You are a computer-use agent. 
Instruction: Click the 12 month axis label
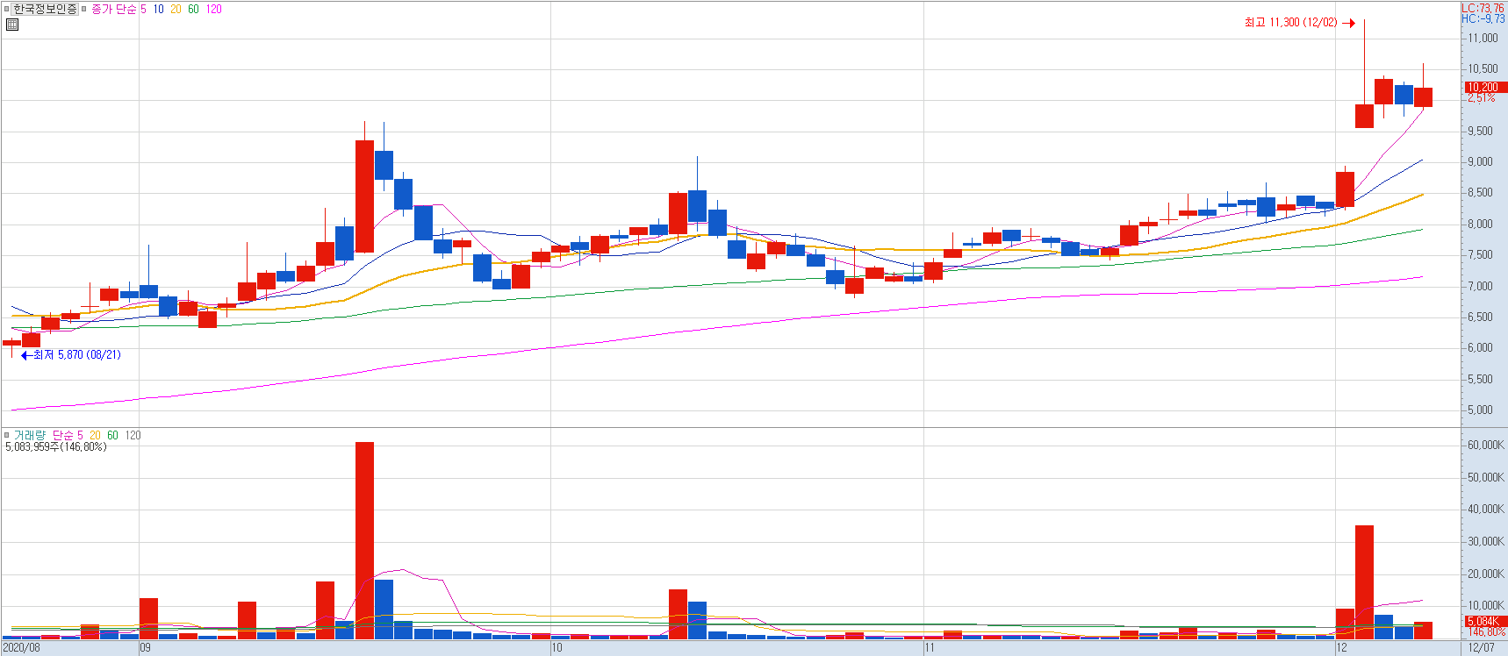[x=1341, y=648]
